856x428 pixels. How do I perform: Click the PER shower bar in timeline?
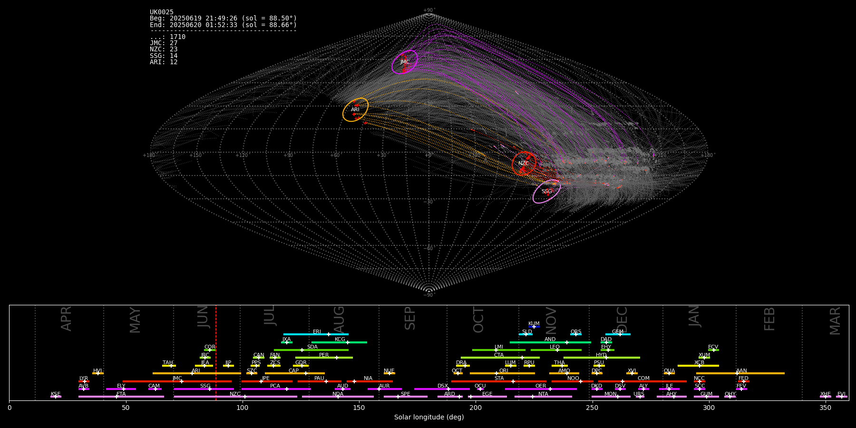pyautogui.click(x=324, y=358)
